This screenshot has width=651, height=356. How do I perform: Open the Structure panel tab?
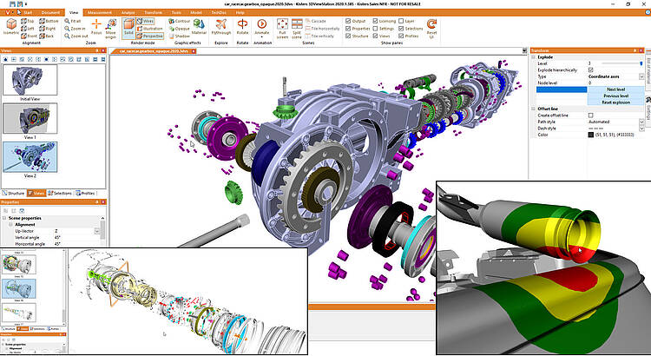13,193
